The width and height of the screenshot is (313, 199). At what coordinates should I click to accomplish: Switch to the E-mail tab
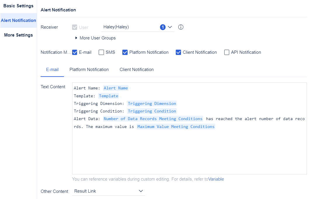point(52,70)
